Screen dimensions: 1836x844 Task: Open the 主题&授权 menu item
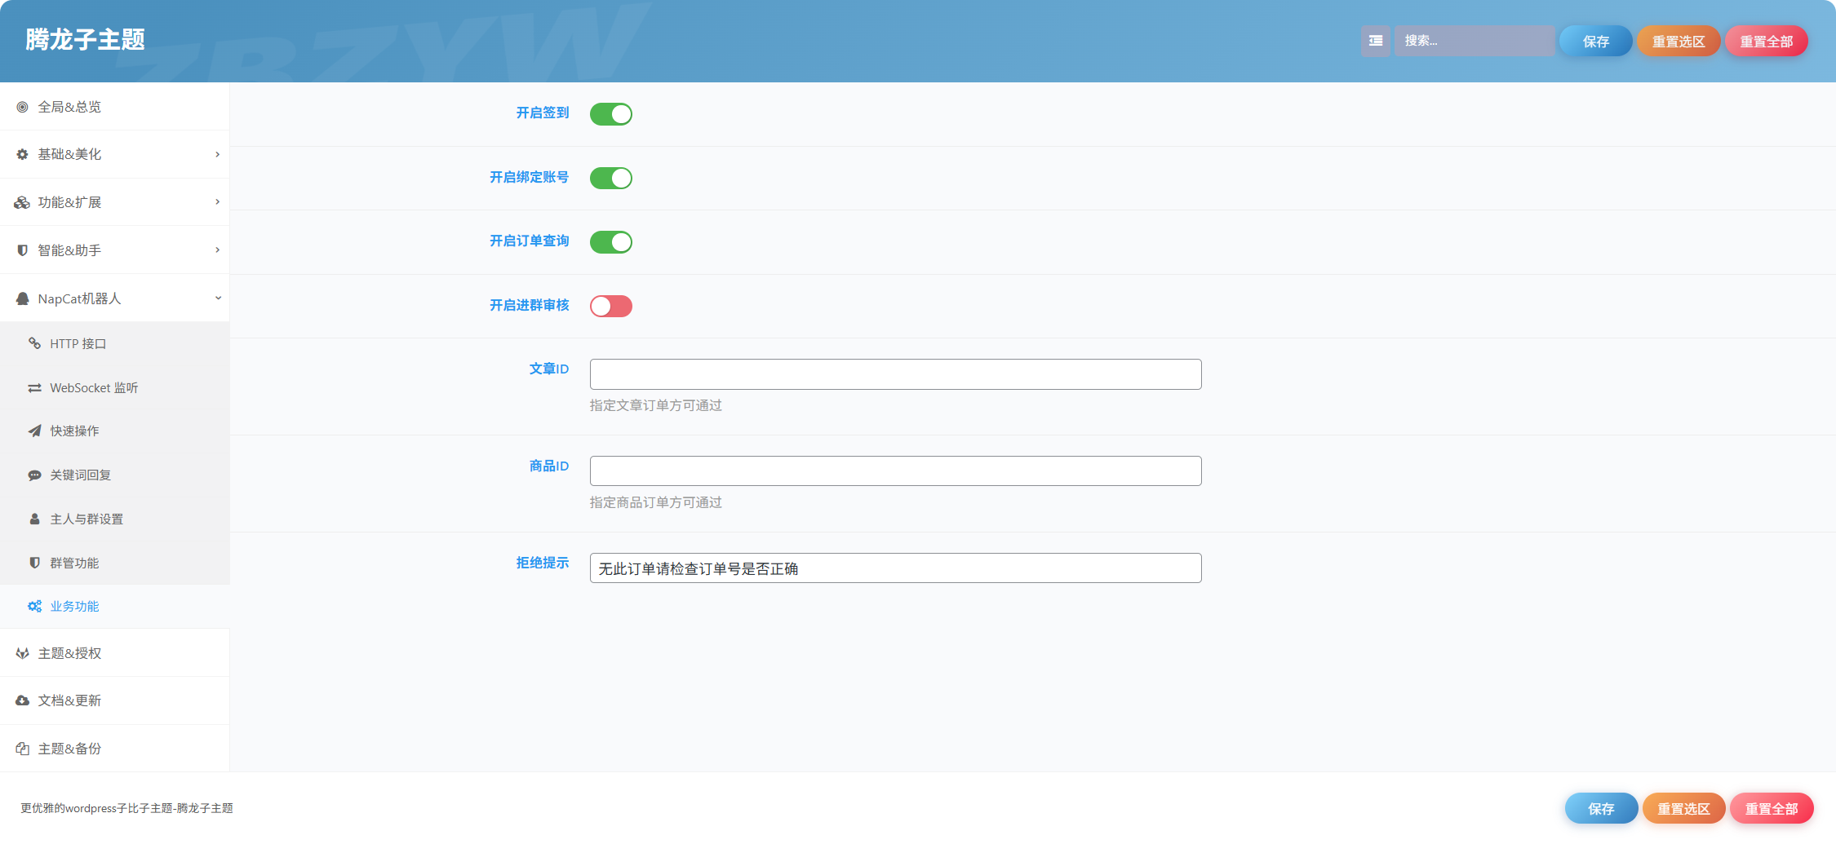pos(114,653)
